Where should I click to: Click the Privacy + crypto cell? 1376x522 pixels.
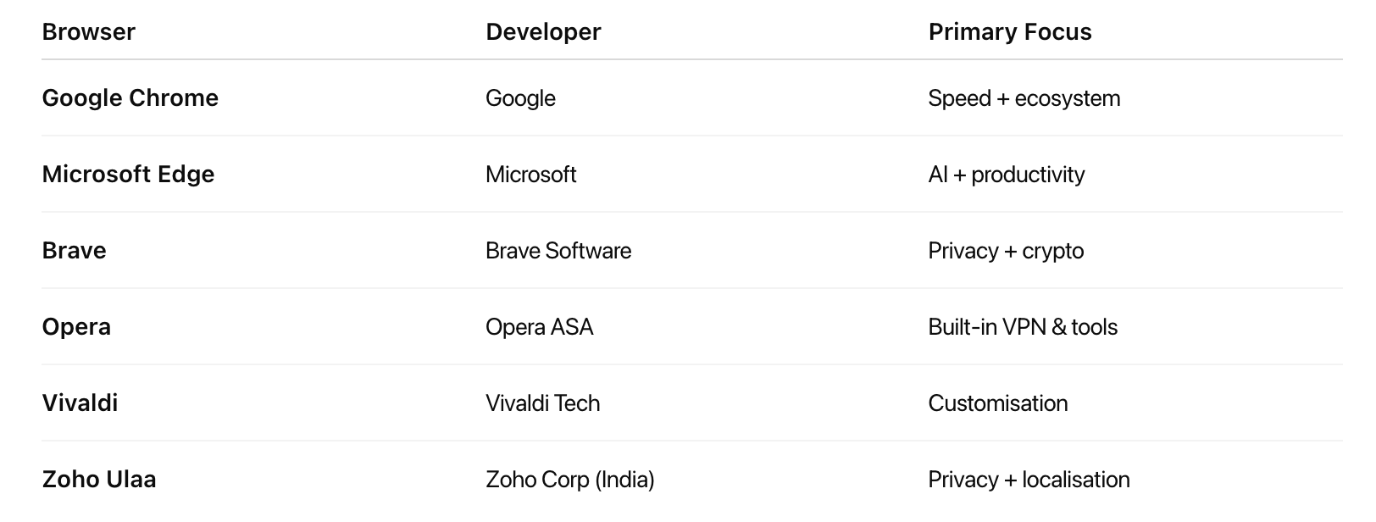[x=1006, y=251]
